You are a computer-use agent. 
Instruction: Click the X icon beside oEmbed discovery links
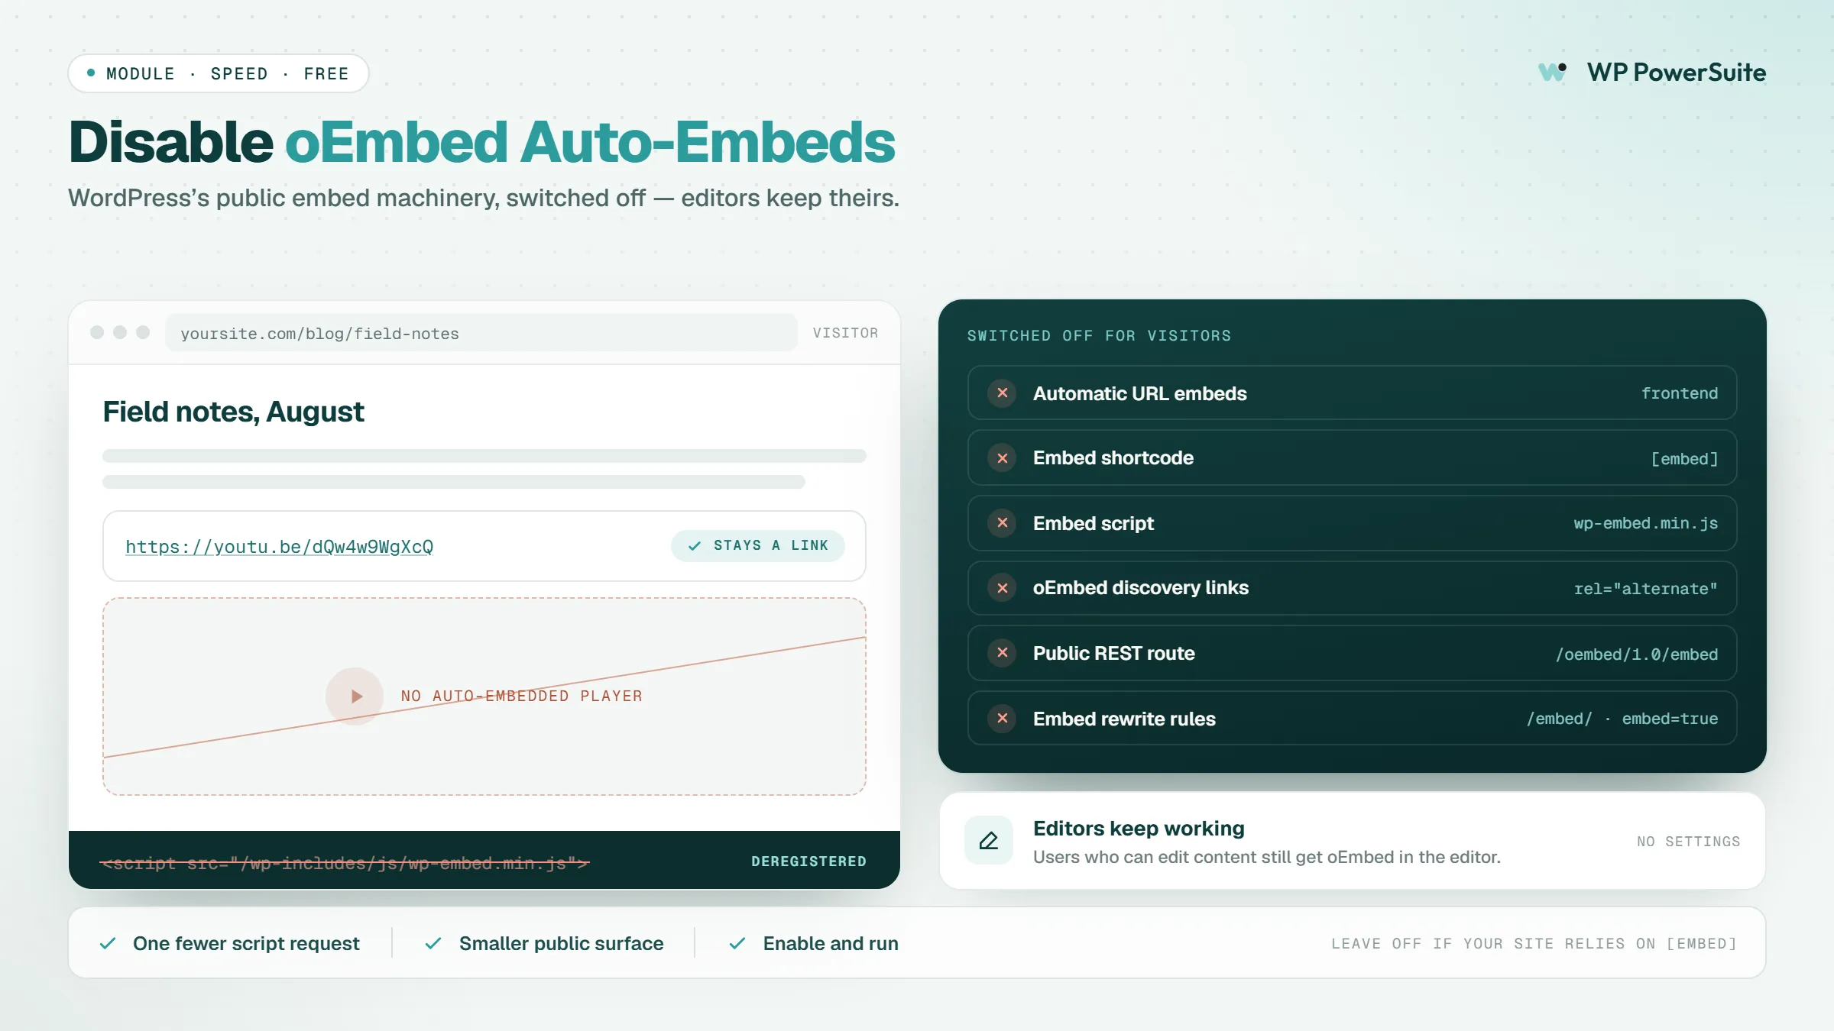point(1002,588)
